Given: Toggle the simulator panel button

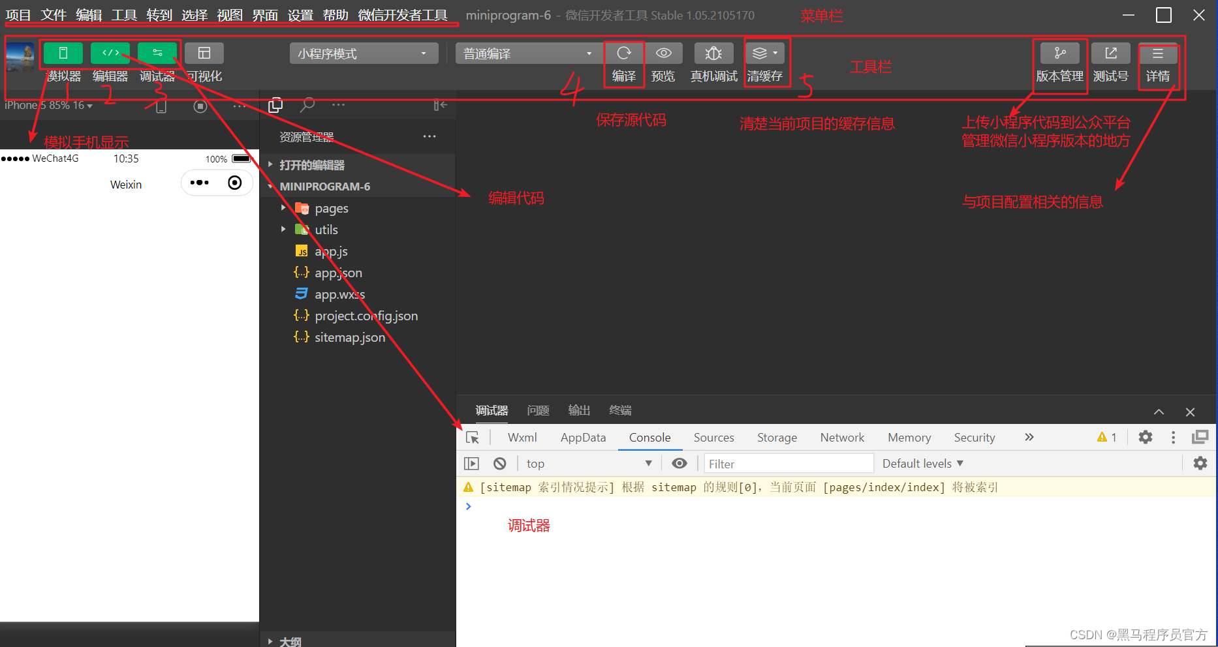Looking at the screenshot, I should tap(63, 53).
